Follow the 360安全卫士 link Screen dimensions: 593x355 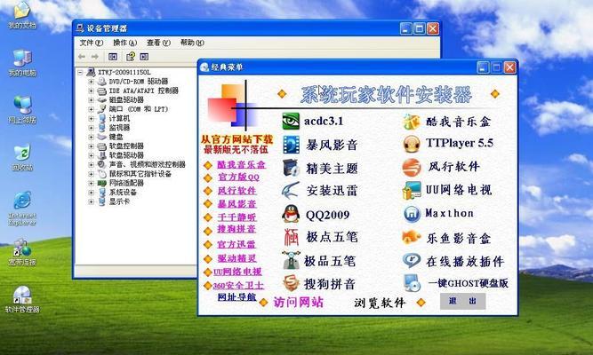(x=238, y=286)
